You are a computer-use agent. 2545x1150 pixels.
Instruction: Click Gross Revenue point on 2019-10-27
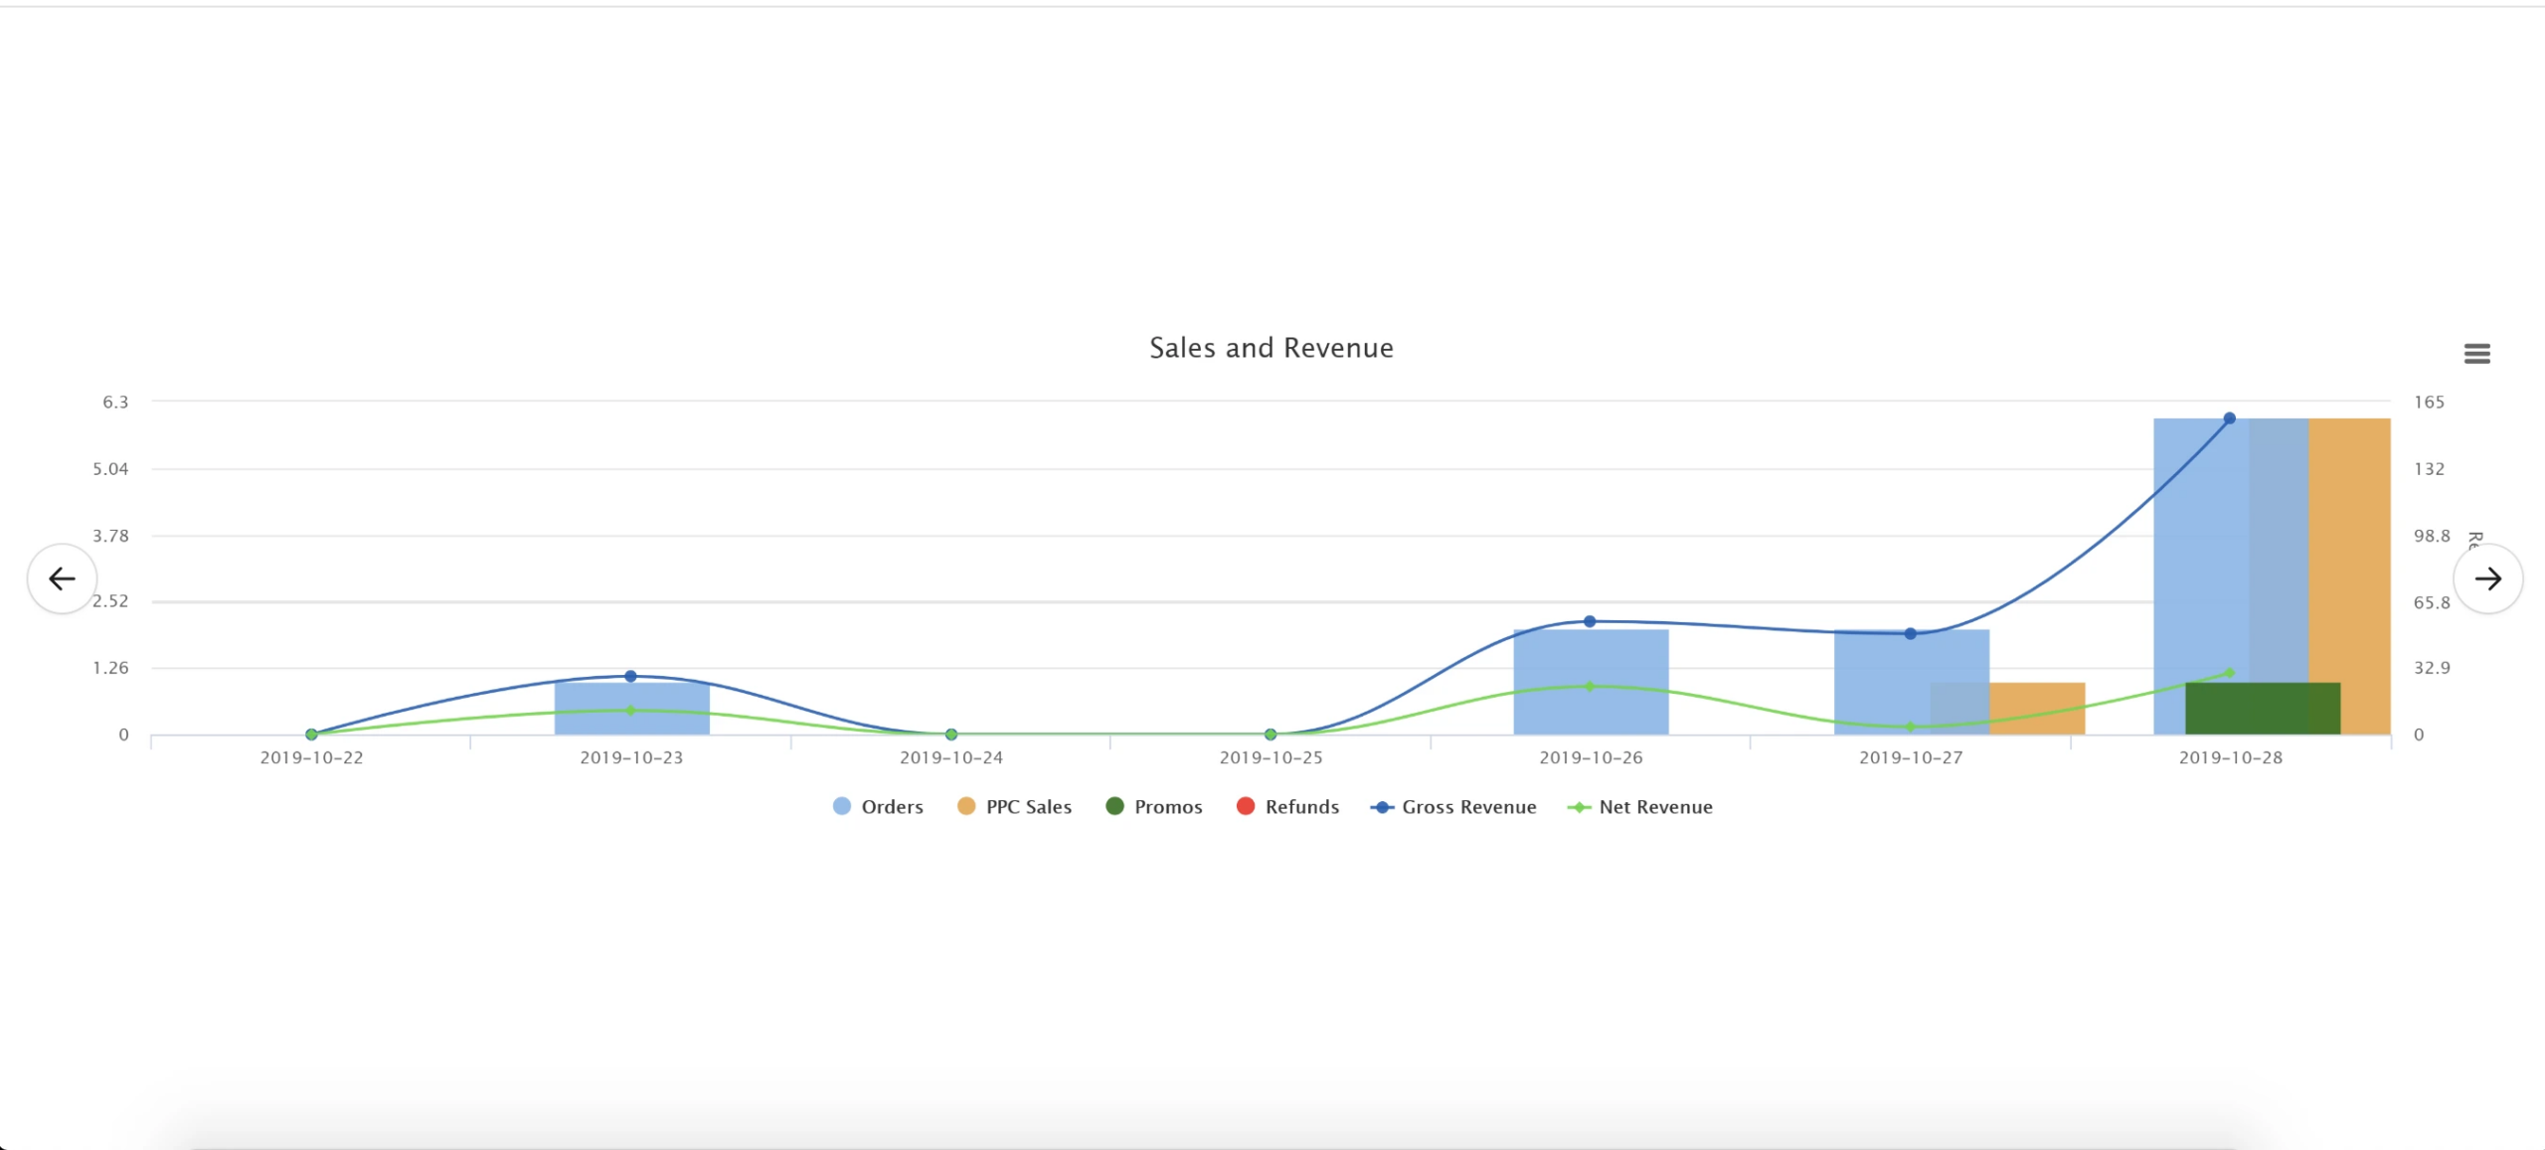(x=1910, y=633)
